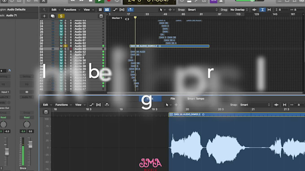This screenshot has height=171, width=305.
Task: Toggle Flex icon in audio editor toolbar
Action: [x=98, y=105]
